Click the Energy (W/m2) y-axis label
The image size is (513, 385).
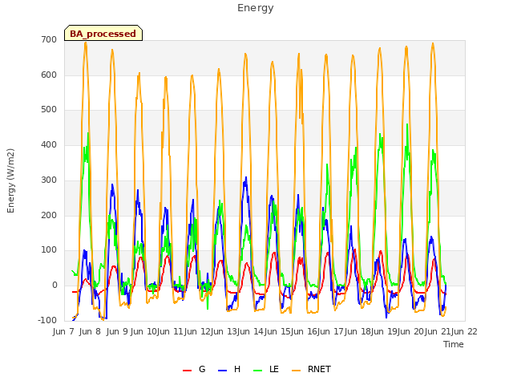click(10, 180)
